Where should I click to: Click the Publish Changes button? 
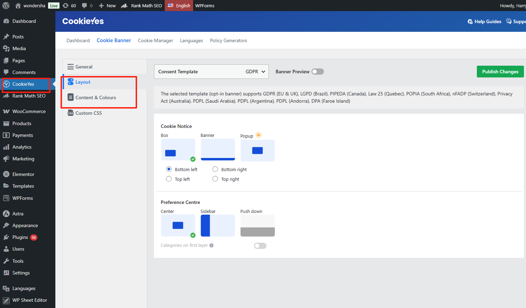(x=500, y=72)
